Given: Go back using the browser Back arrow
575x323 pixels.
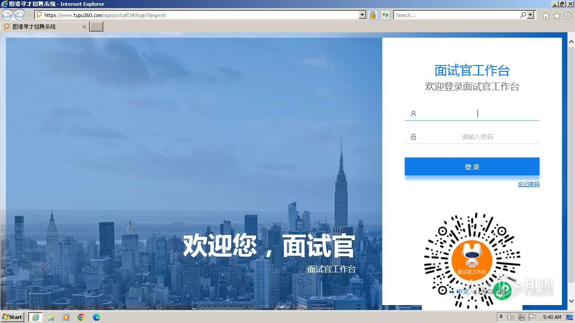Looking at the screenshot, I should point(7,15).
